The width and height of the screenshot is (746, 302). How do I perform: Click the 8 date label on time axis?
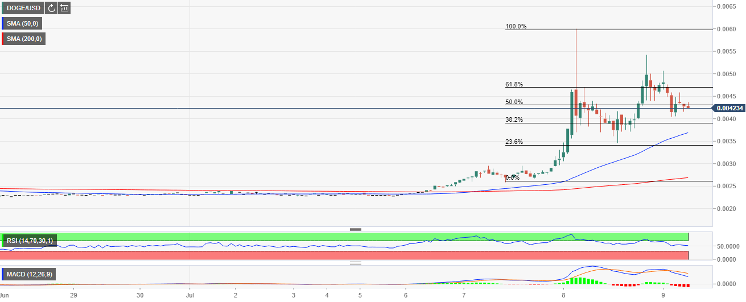[563, 296]
